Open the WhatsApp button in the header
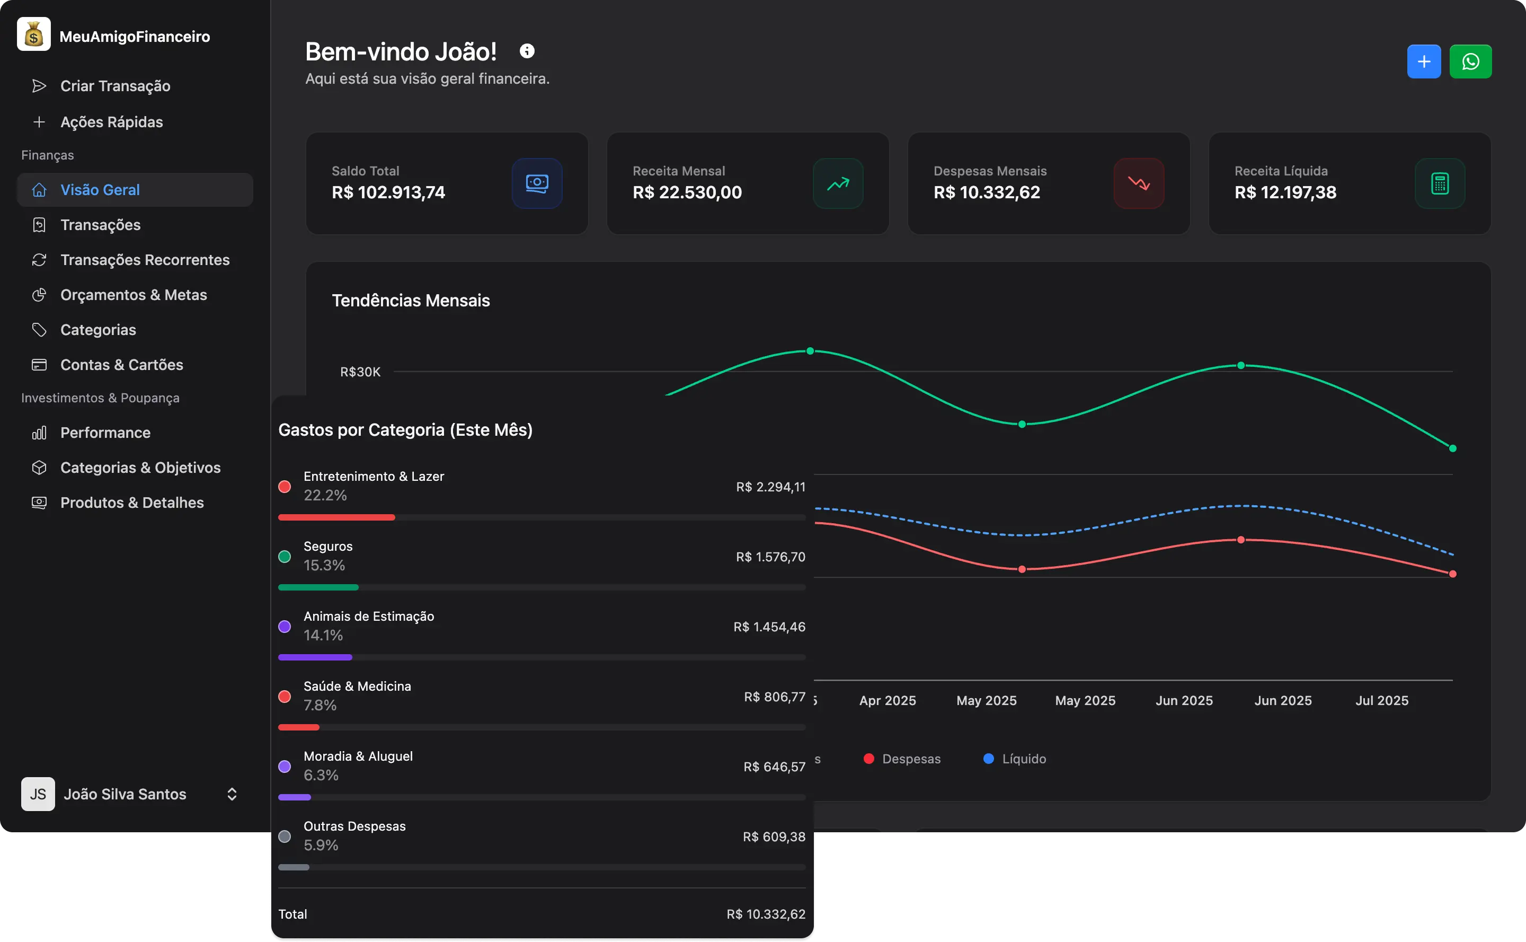Image resolution: width=1526 pixels, height=942 pixels. click(x=1470, y=61)
